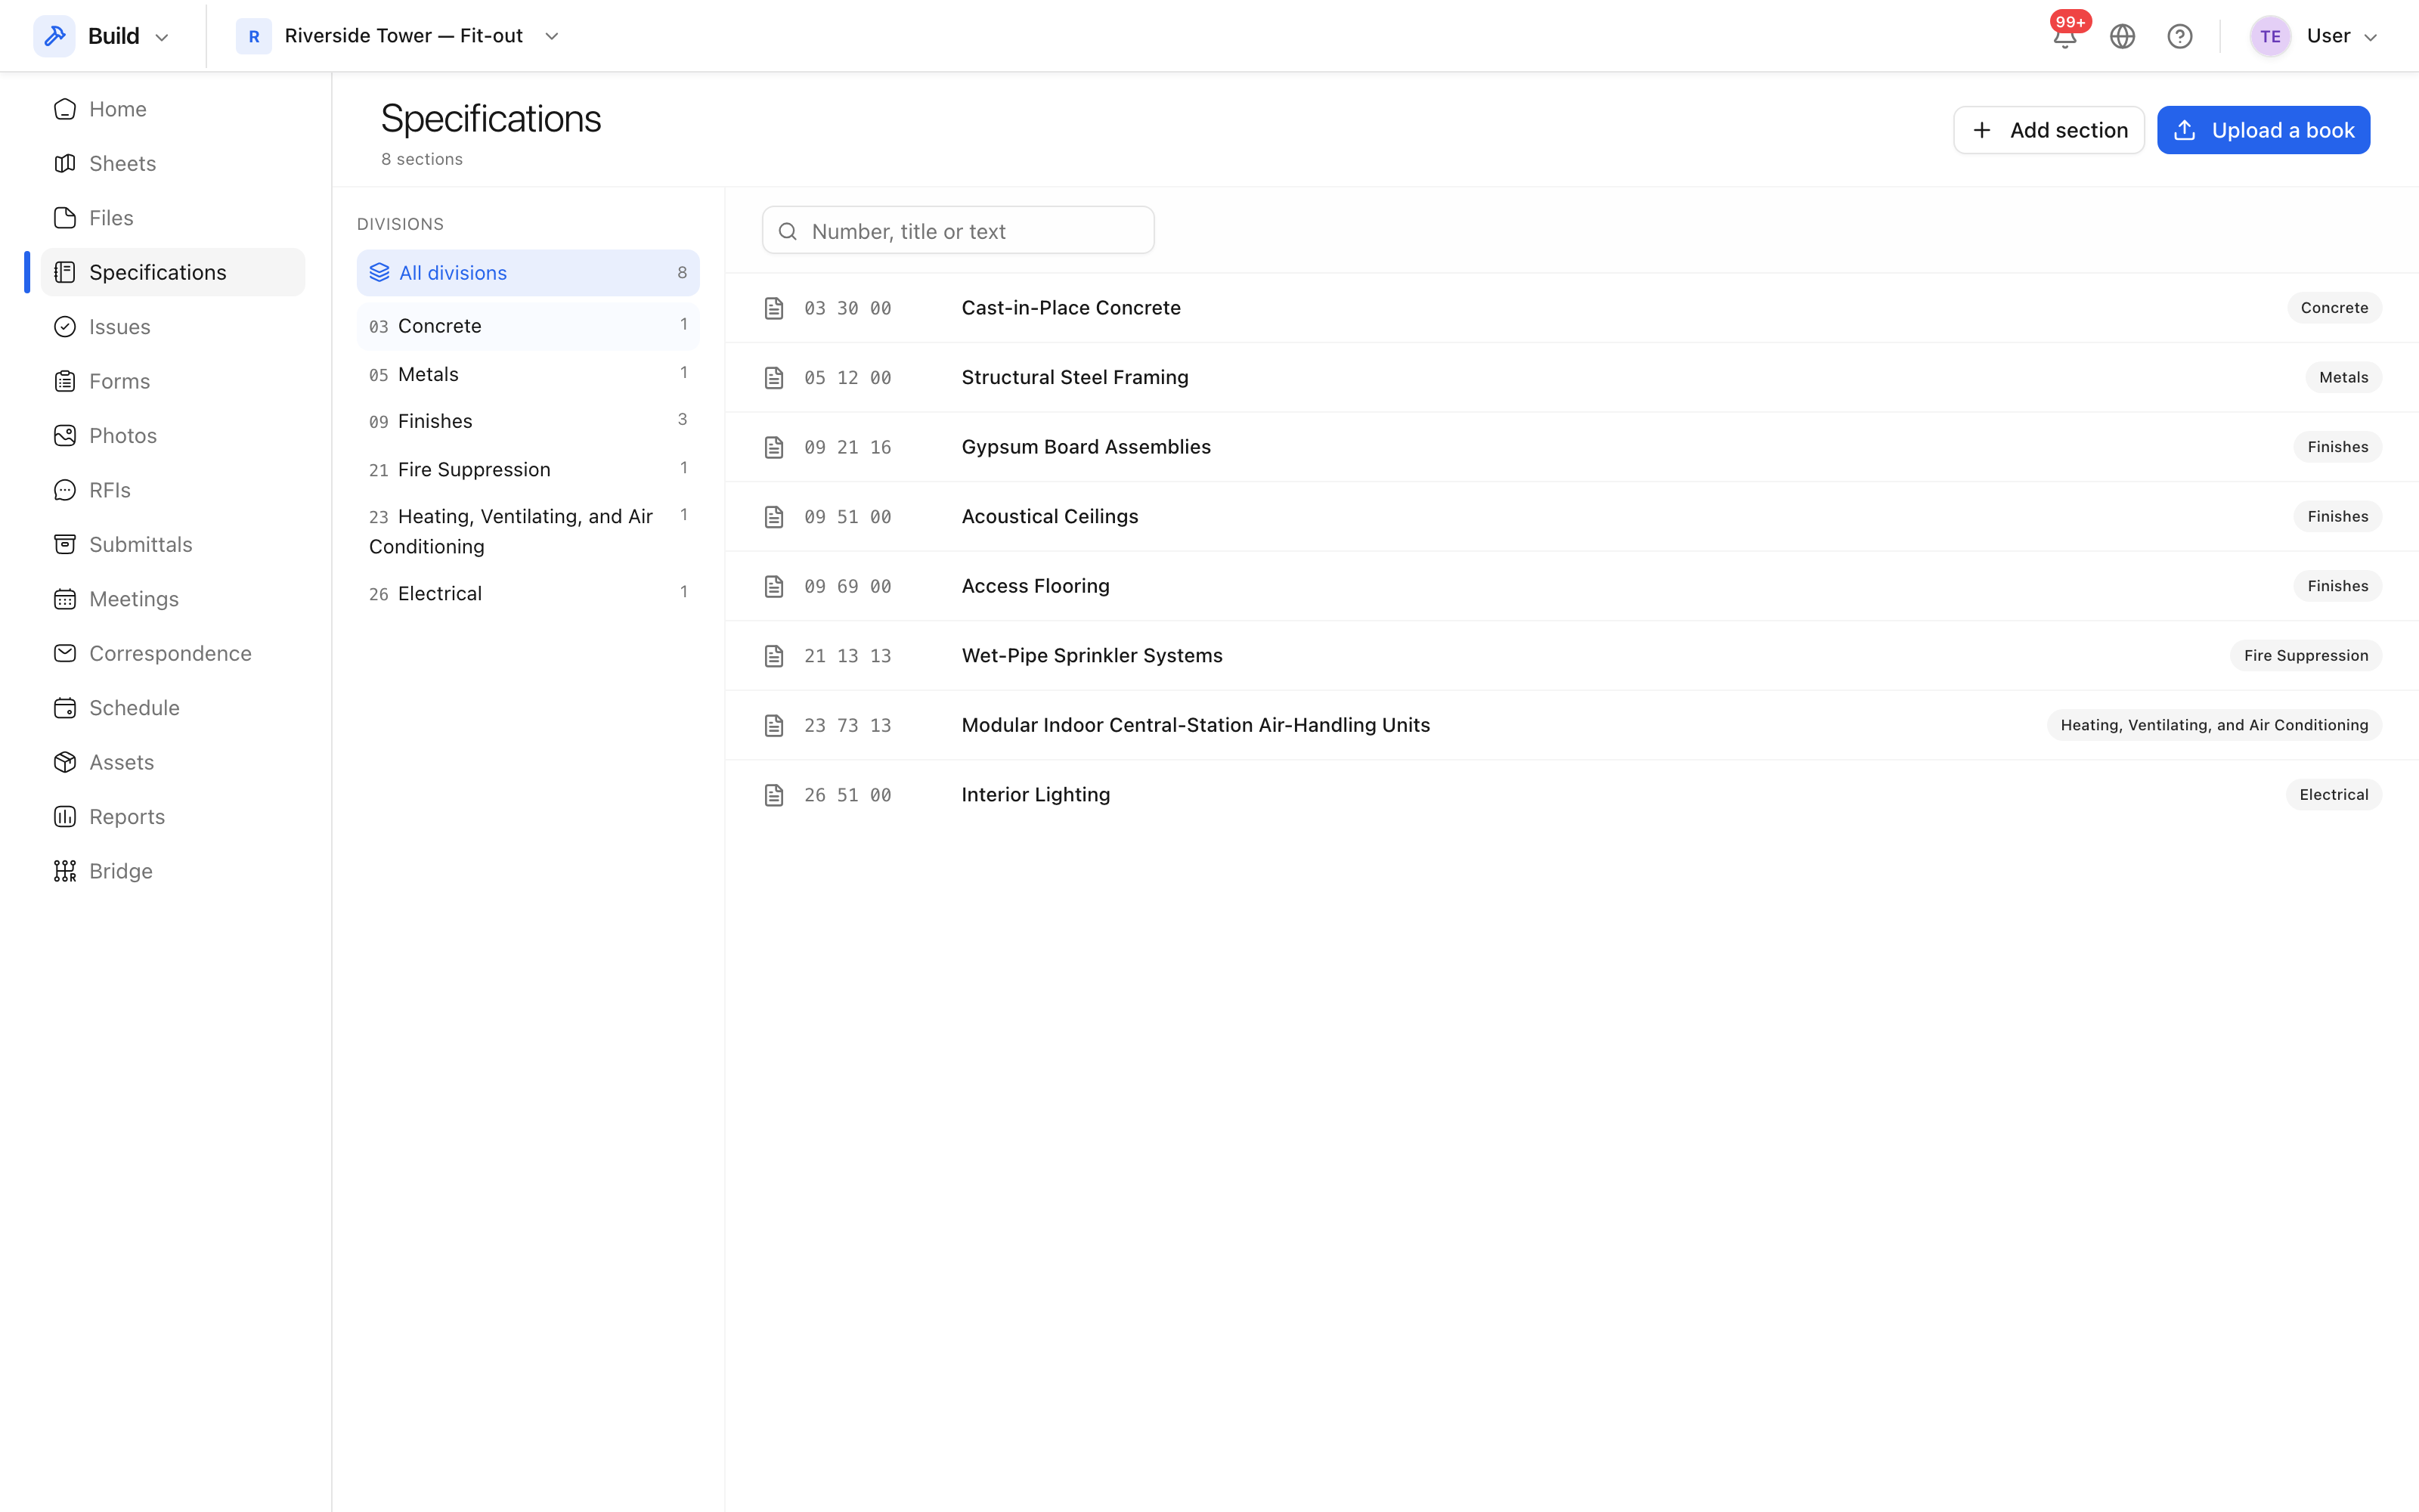This screenshot has width=2419, height=1512.
Task: Open the notifications bell icon
Action: [x=2064, y=37]
